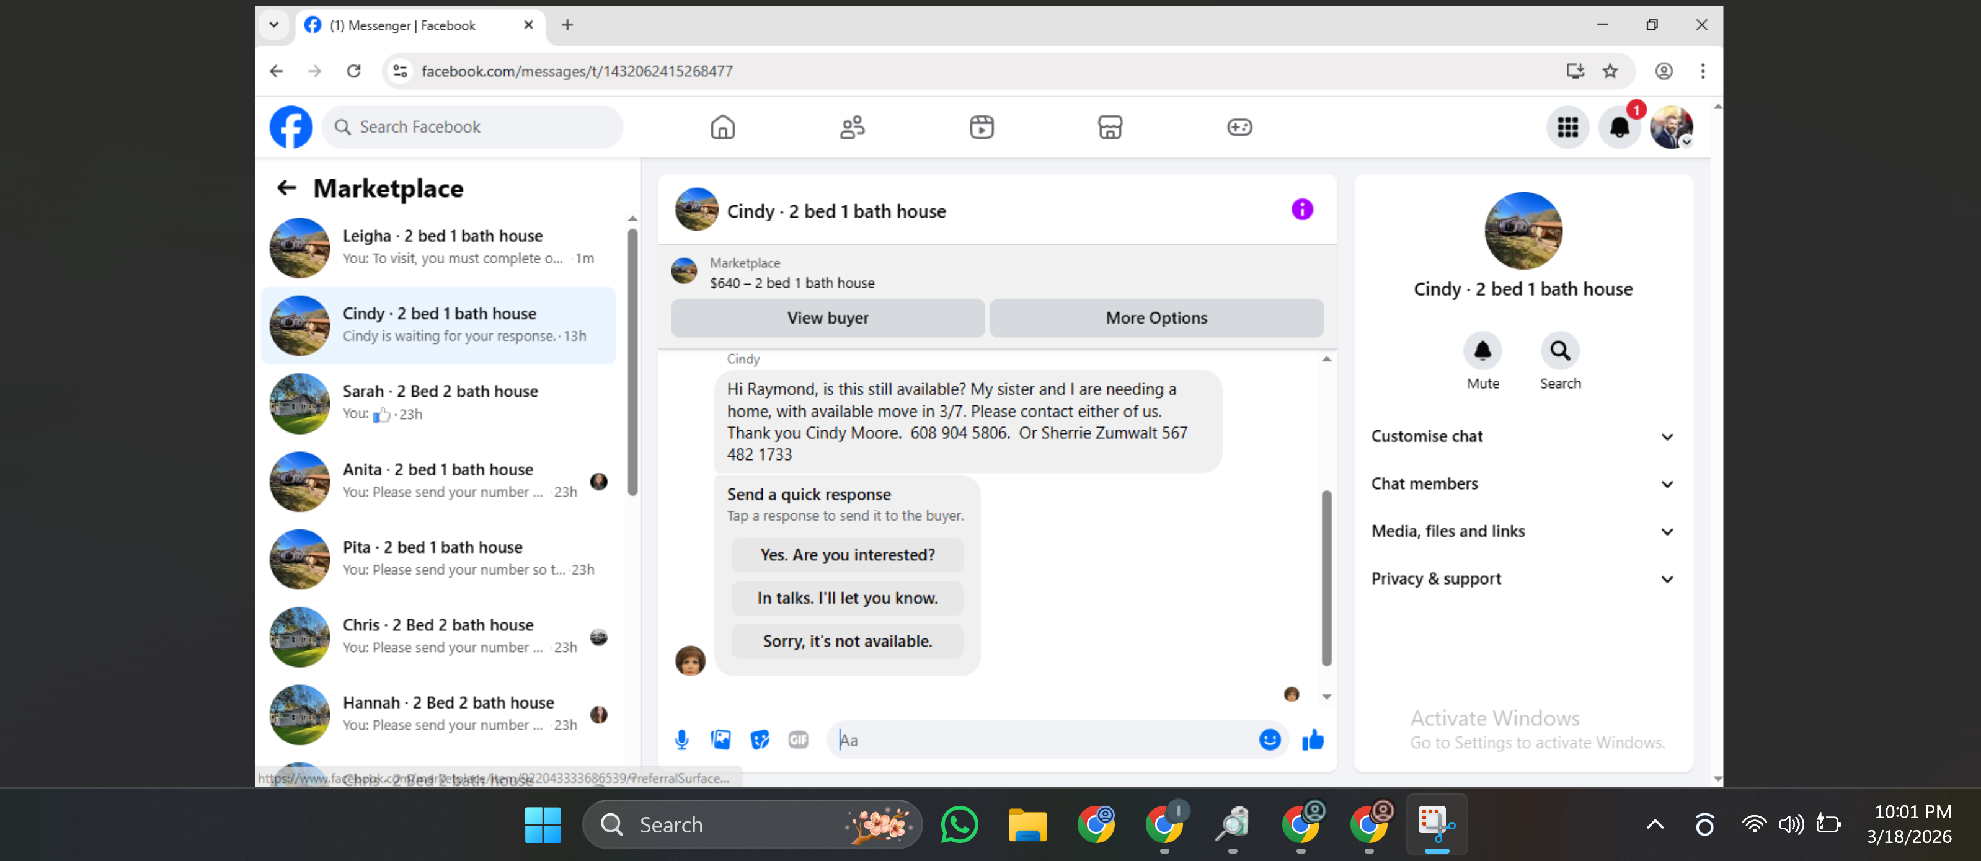This screenshot has height=861, width=1981.
Task: Expand the Chat members section
Action: click(1522, 483)
